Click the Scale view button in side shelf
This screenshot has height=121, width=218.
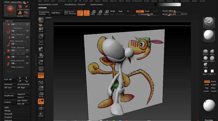(41, 62)
